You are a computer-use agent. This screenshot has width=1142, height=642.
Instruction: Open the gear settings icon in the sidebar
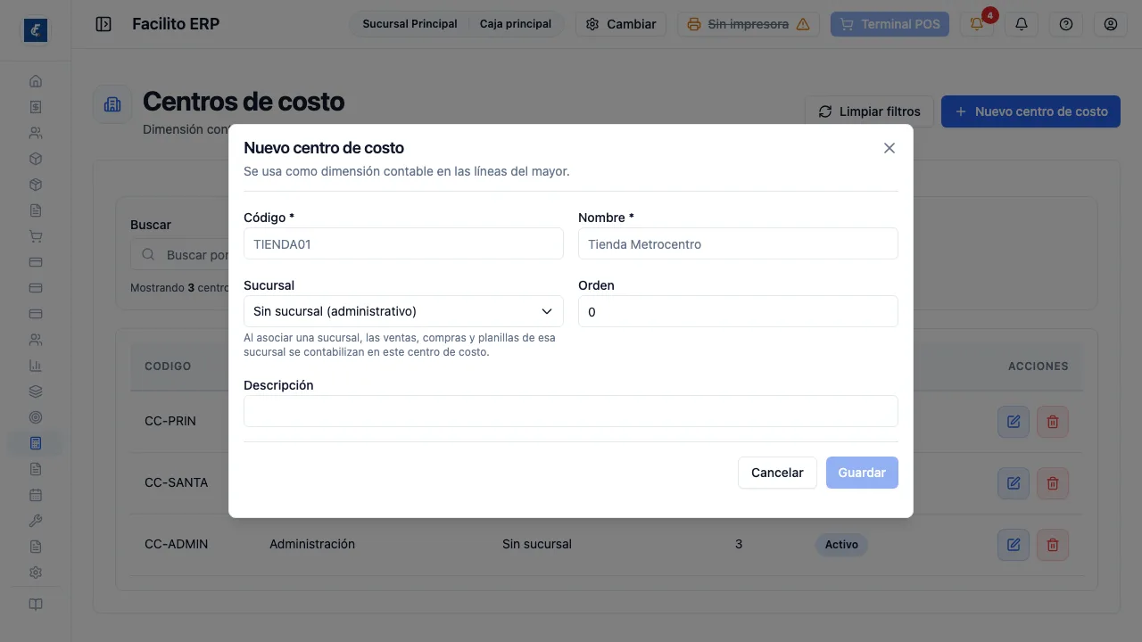coord(36,572)
